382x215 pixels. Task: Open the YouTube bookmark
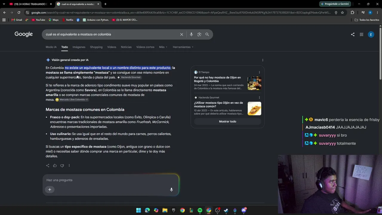[38, 20]
